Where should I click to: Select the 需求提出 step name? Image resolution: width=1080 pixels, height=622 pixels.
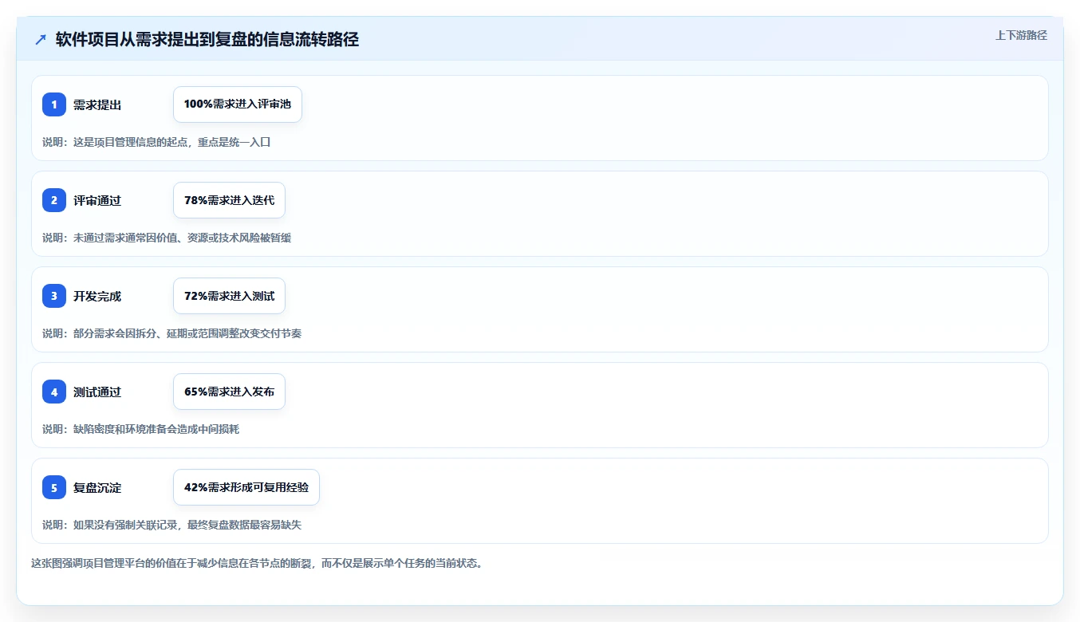click(97, 104)
